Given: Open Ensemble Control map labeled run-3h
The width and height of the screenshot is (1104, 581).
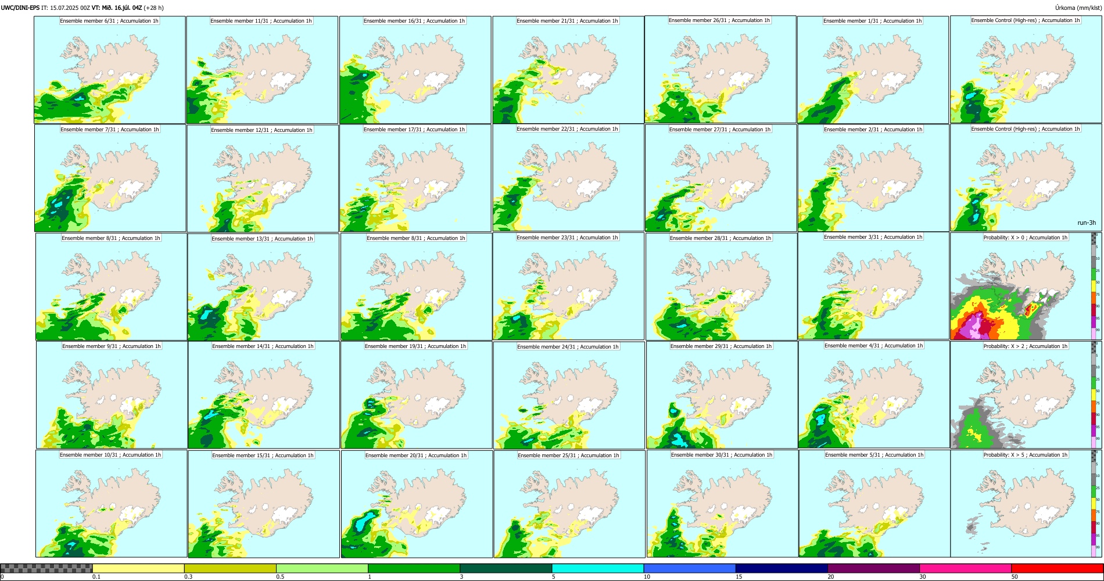Looking at the screenshot, I should pos(1026,178).
